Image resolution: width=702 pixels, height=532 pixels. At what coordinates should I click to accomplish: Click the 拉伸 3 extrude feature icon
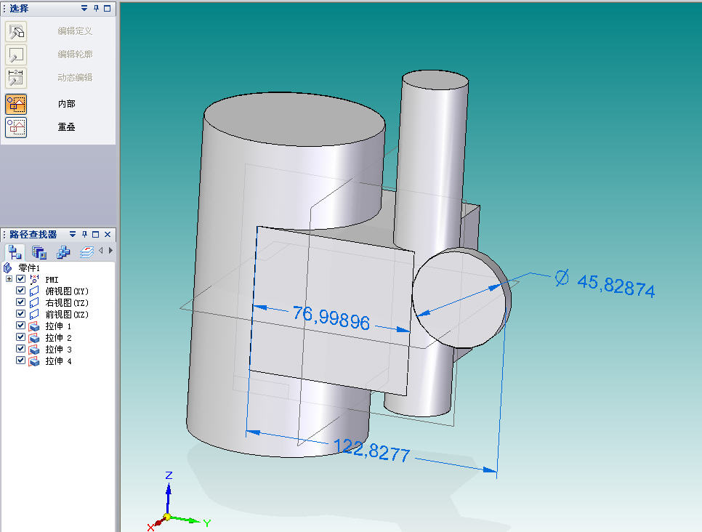pos(34,350)
